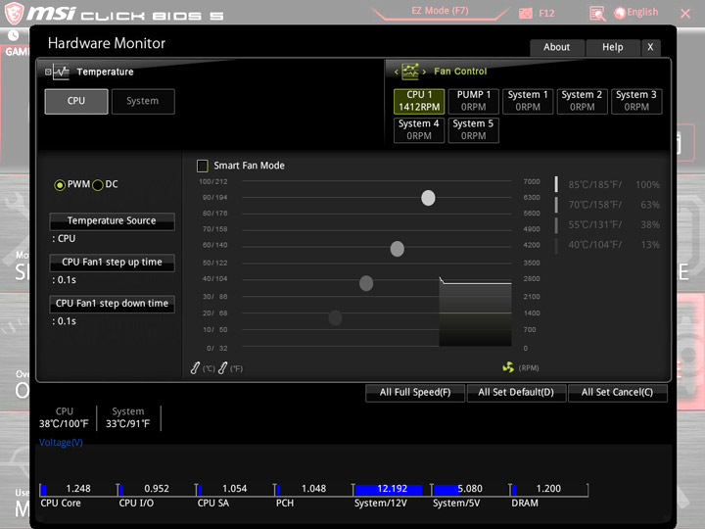This screenshot has width=705, height=529.
Task: Click the F12 screenshot camera icon
Action: 525,14
